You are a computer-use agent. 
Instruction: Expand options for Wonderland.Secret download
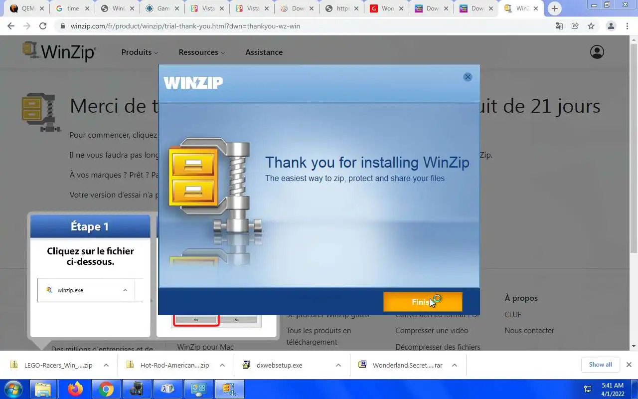pyautogui.click(x=455, y=365)
